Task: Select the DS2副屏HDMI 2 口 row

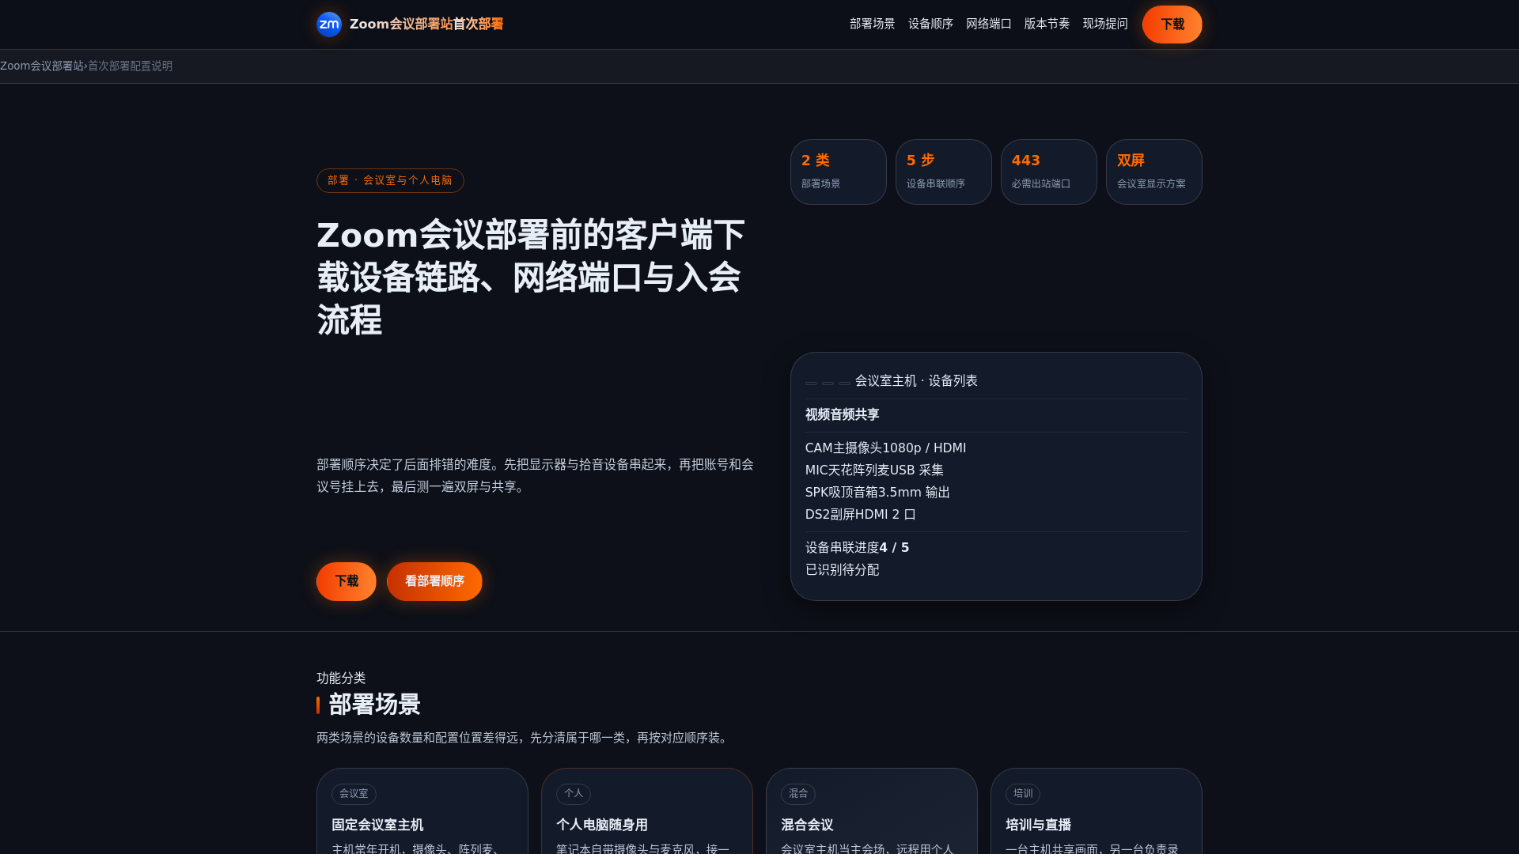Action: coord(996,515)
